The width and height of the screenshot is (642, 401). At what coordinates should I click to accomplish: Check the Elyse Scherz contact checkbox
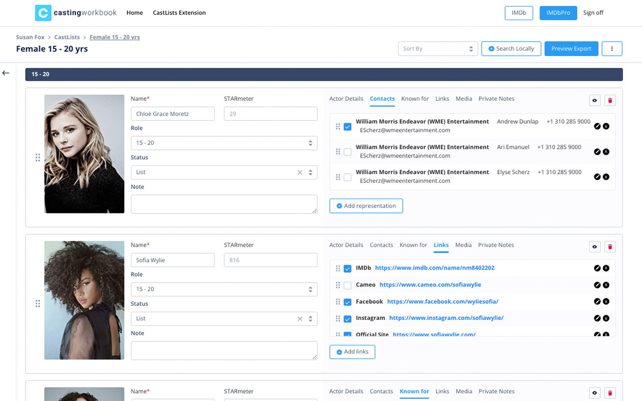tap(347, 177)
